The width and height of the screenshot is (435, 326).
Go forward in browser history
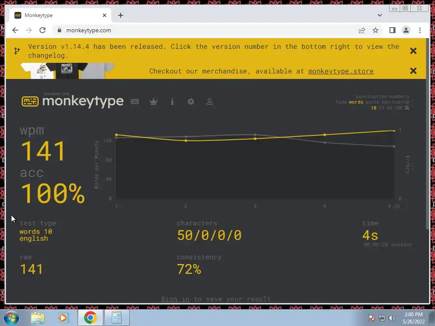29,30
